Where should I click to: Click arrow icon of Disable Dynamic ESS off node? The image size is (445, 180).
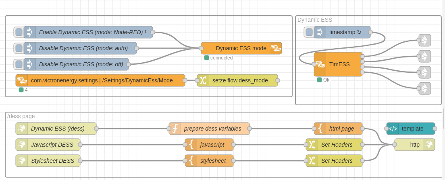coord(29,64)
